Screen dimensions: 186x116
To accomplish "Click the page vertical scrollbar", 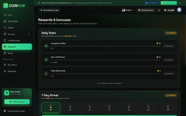I will 185,40.
